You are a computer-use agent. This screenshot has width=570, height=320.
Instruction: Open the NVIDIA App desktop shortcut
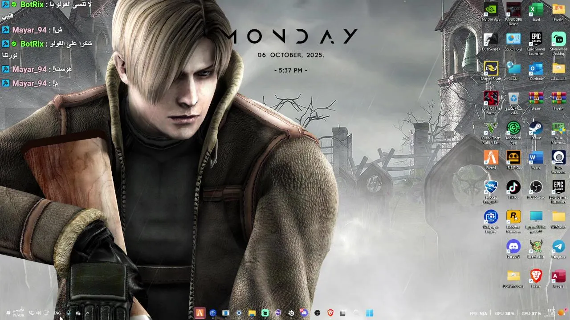[491, 12]
